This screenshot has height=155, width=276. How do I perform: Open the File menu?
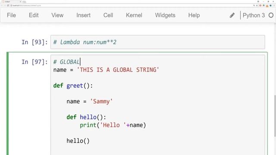[12, 15]
